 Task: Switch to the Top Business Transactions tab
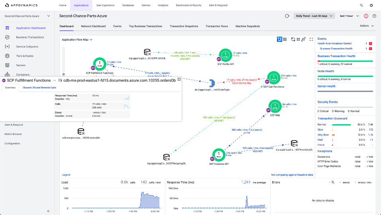point(145,26)
